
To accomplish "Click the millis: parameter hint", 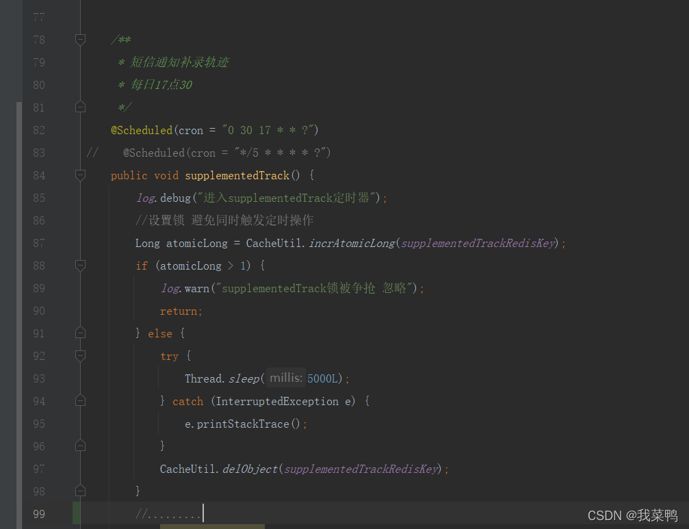I will [x=285, y=378].
